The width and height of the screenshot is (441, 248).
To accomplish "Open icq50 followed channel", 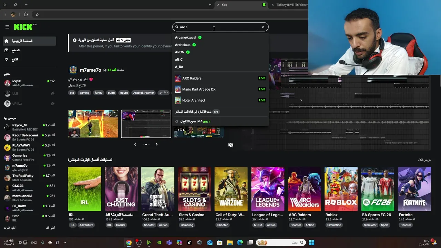I will (29, 83).
